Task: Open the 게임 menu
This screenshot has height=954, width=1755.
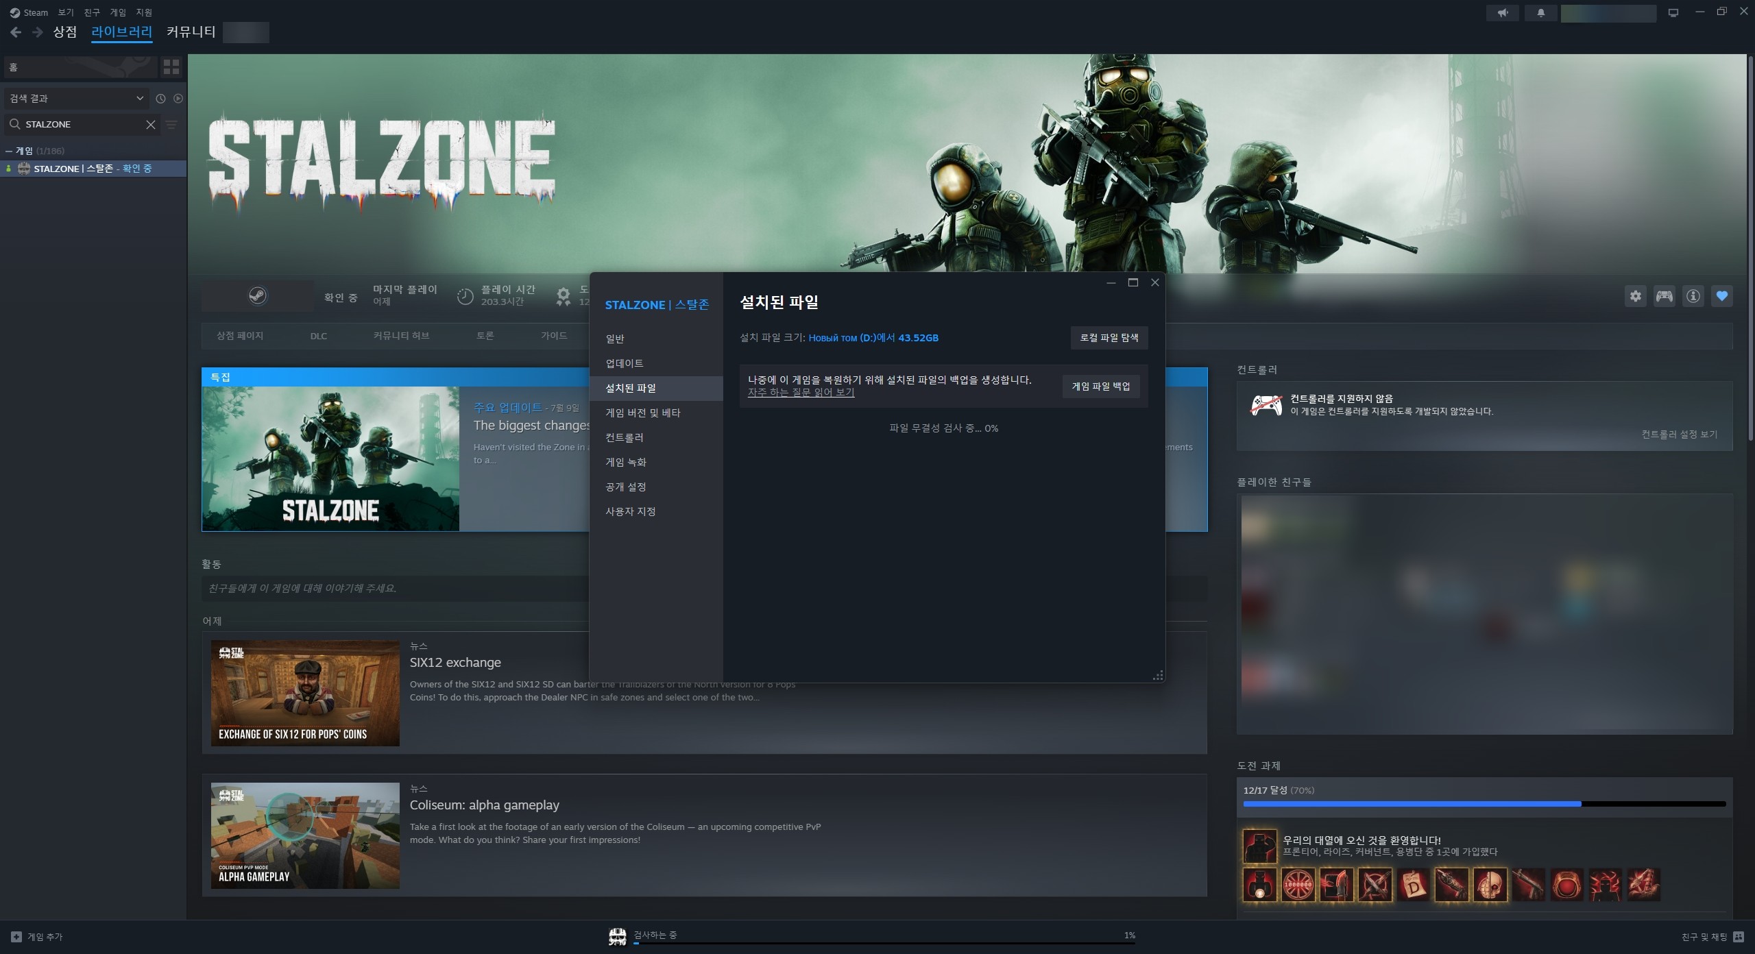Action: [x=118, y=12]
